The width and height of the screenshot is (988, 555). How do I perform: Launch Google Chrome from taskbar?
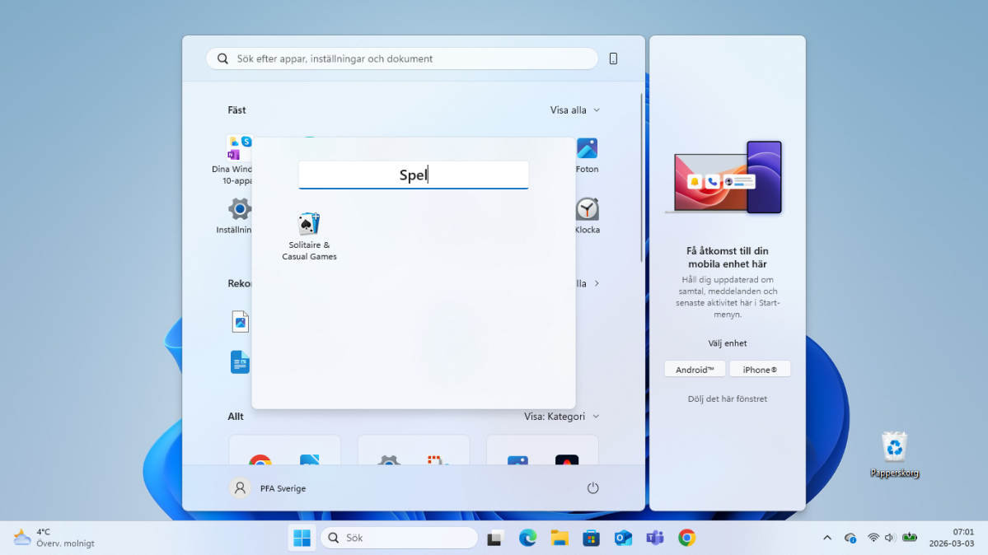tap(686, 538)
